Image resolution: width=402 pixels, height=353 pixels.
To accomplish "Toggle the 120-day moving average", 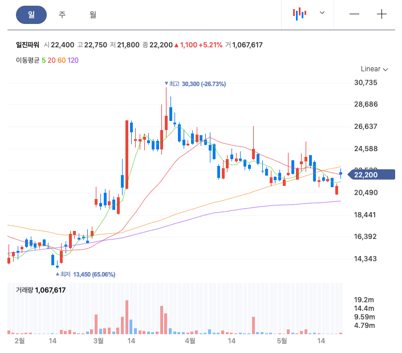I will click(73, 60).
